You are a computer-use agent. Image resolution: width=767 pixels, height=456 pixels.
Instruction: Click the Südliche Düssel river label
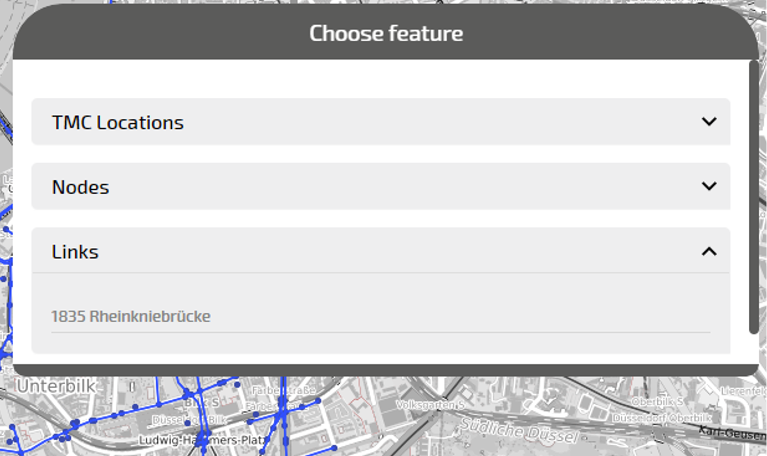(x=518, y=430)
